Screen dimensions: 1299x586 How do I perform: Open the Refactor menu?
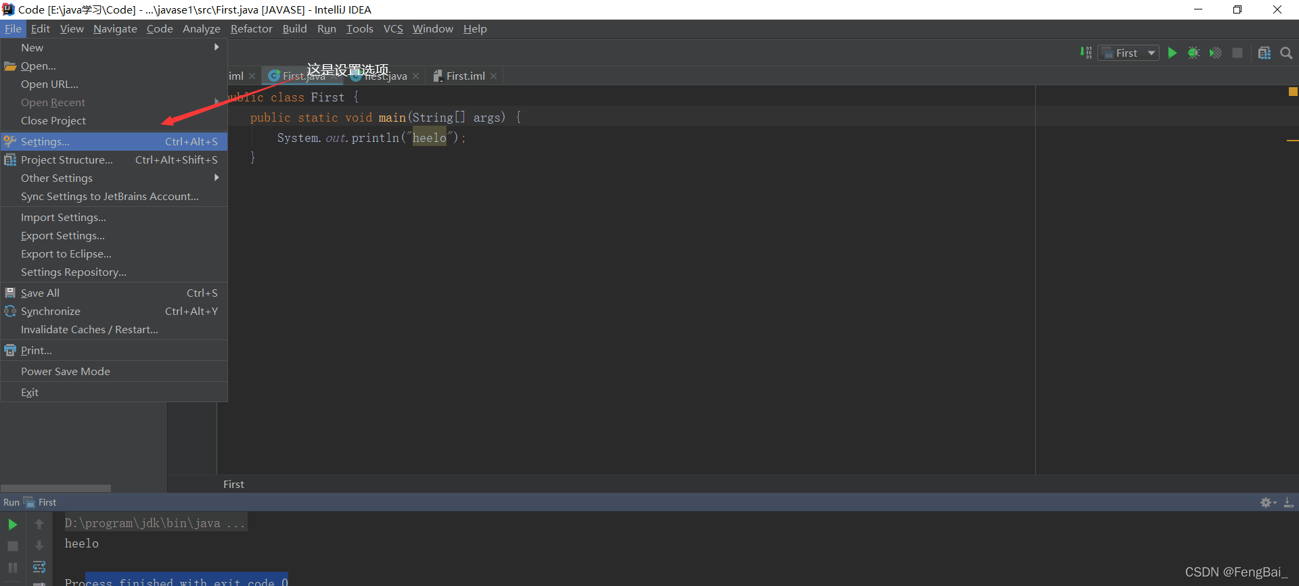[251, 28]
